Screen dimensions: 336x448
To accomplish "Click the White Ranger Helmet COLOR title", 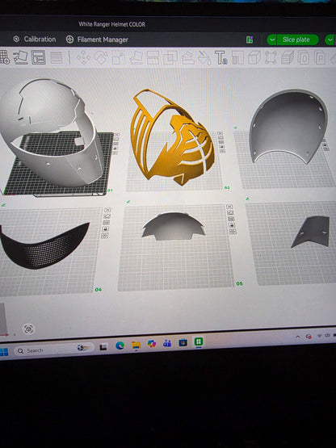I will 111,24.
